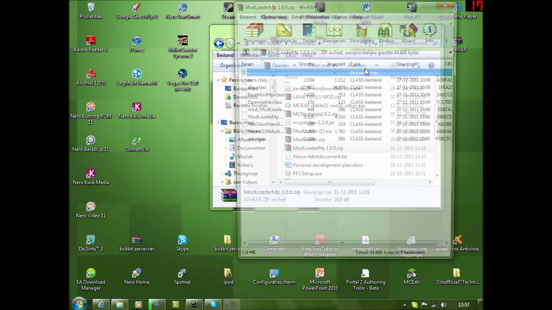
Task: Expand the Video's library node
Action: click(x=226, y=165)
